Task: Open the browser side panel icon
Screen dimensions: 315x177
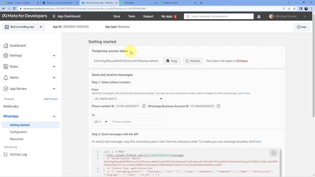Action: tap(301, 8)
